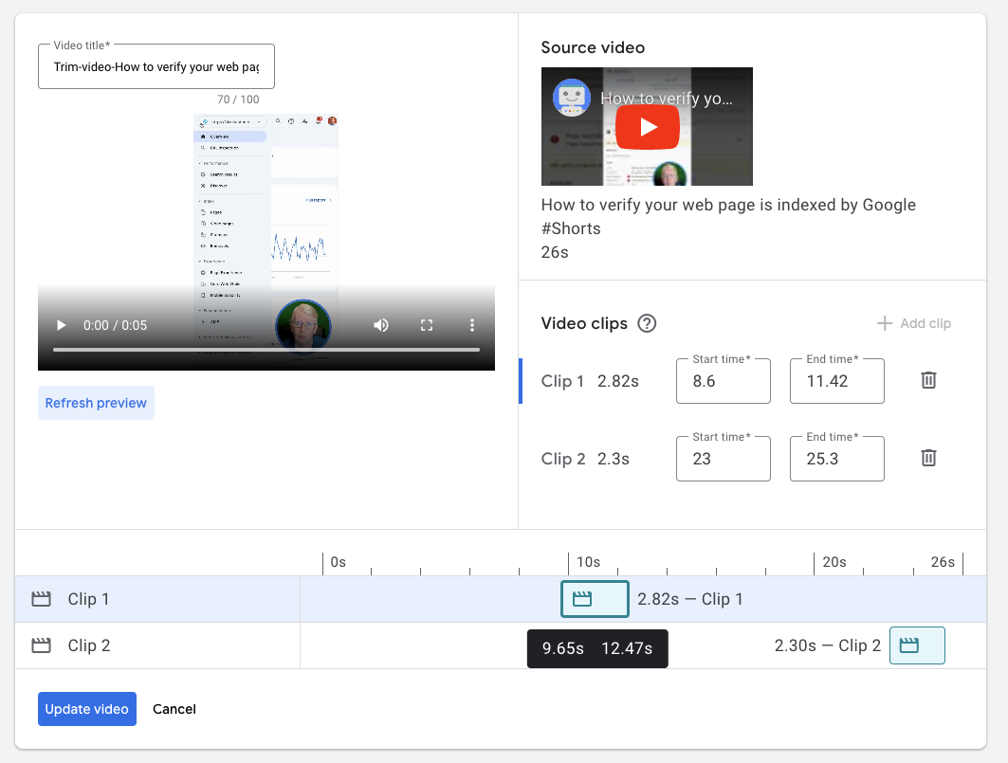The image size is (1008, 763).
Task: Click Add clip button
Action: (914, 323)
